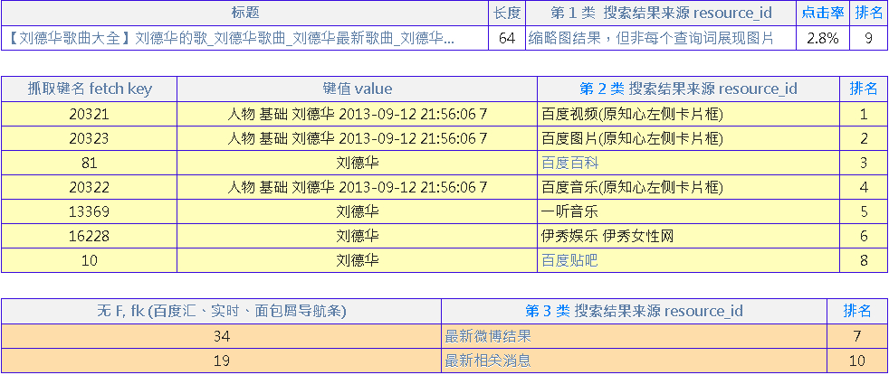Click the 抓取键名 fetch key header
Screen dimensions: 889x375
click(x=89, y=89)
